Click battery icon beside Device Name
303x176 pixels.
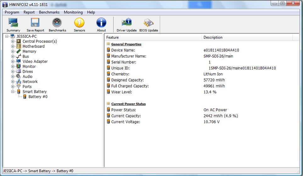[109, 50]
